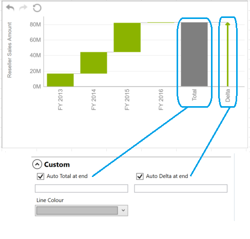The height and width of the screenshot is (239, 250).
Task: Select the FY 2014 green bar
Action: [94, 63]
